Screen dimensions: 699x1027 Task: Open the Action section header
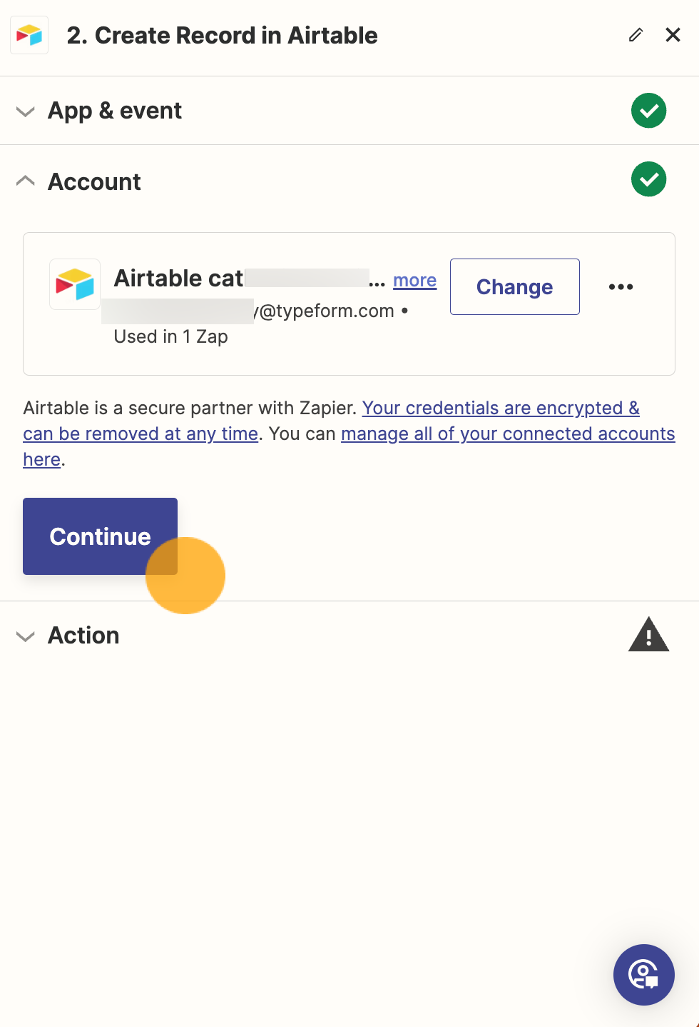pyautogui.click(x=349, y=635)
